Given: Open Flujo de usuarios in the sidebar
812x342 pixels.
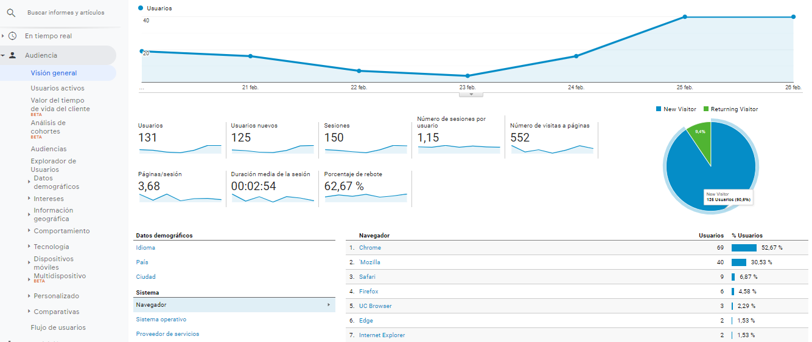Looking at the screenshot, I should coord(58,327).
